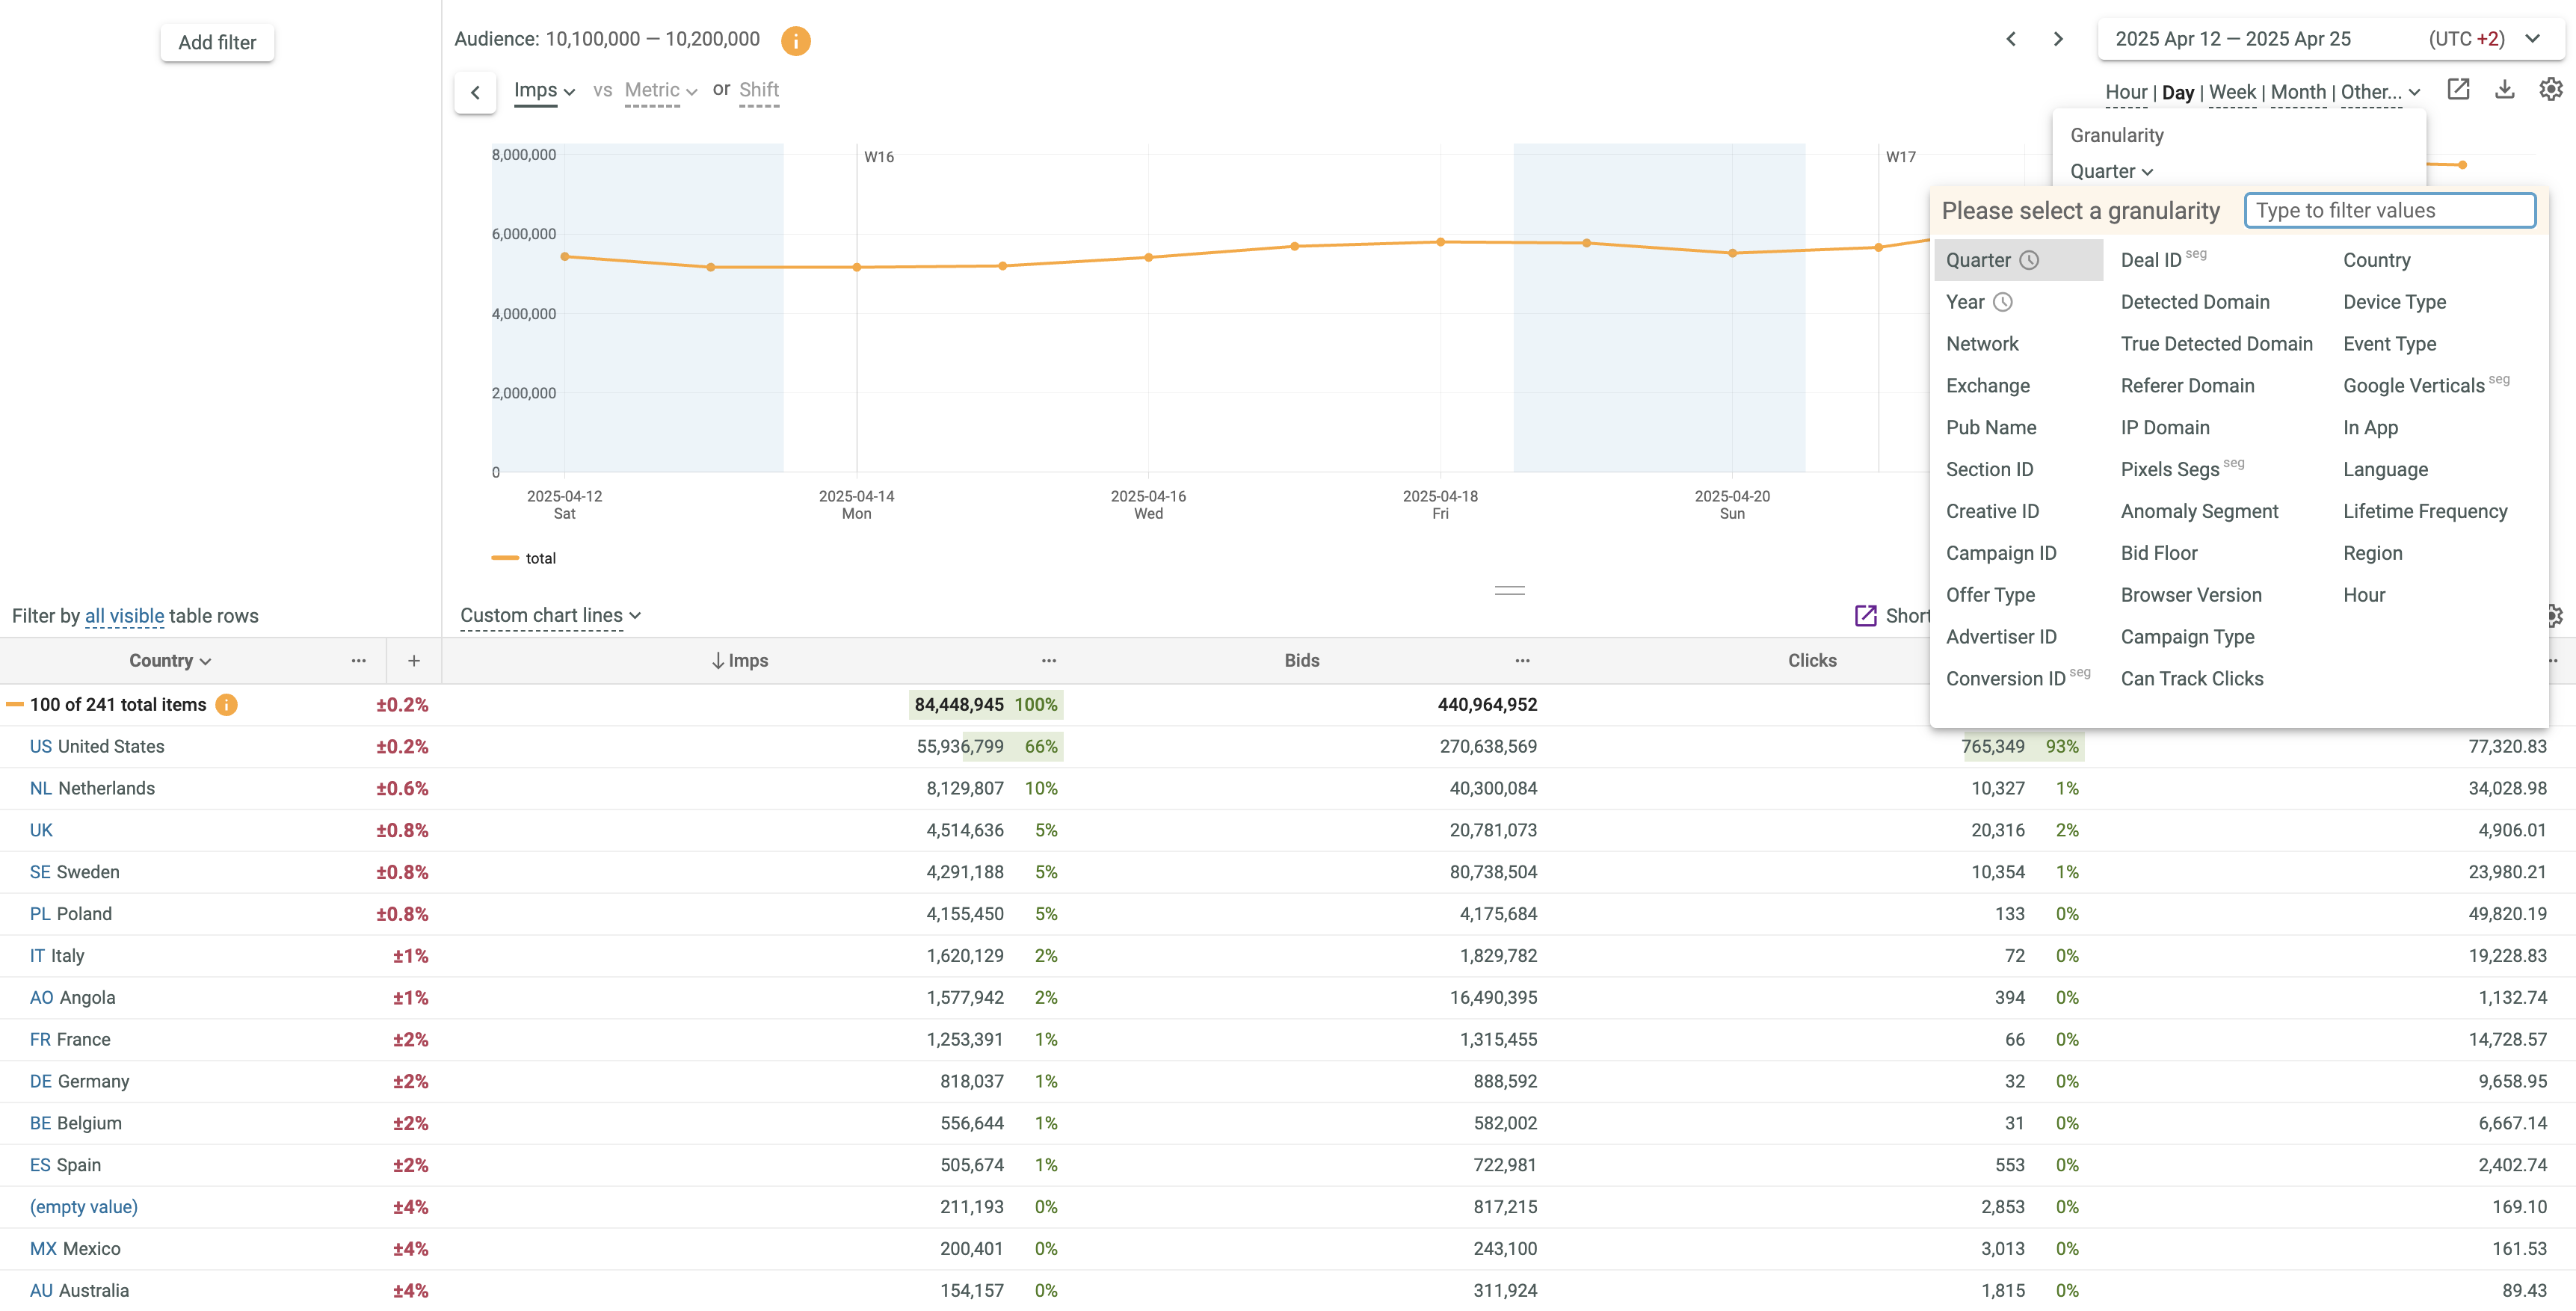Open chart in new window icon
2576x1311 pixels.
coord(2458,90)
